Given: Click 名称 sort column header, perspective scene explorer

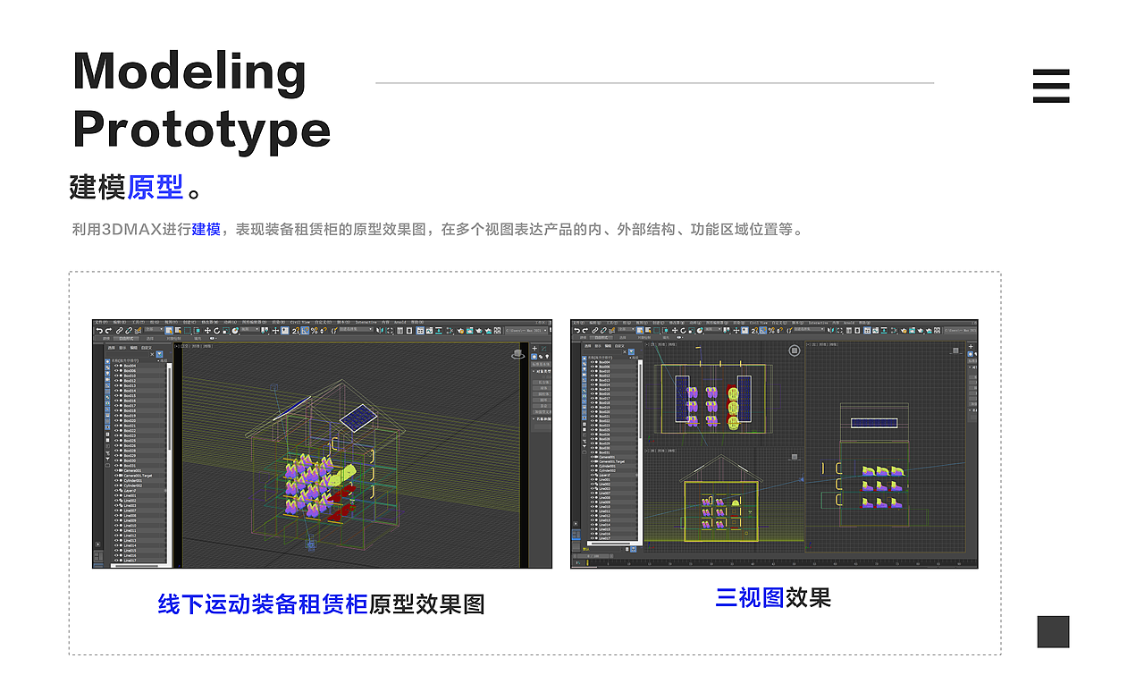Looking at the screenshot, I should click(125, 360).
